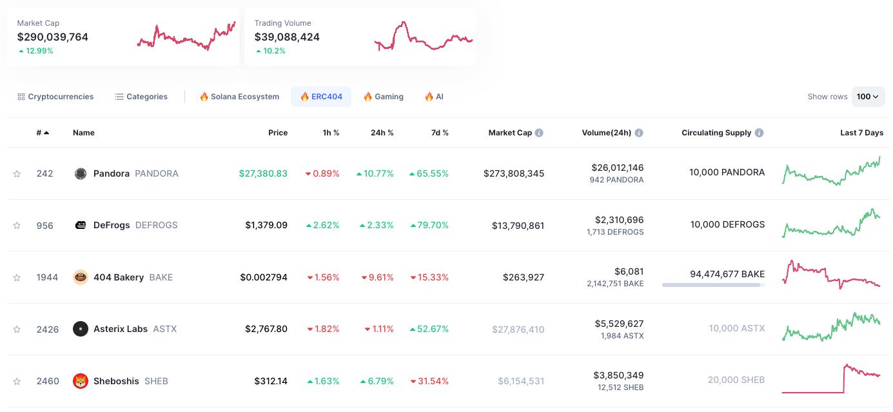Click the DeFrogs coin logo icon
The image size is (893, 412).
click(81, 225)
